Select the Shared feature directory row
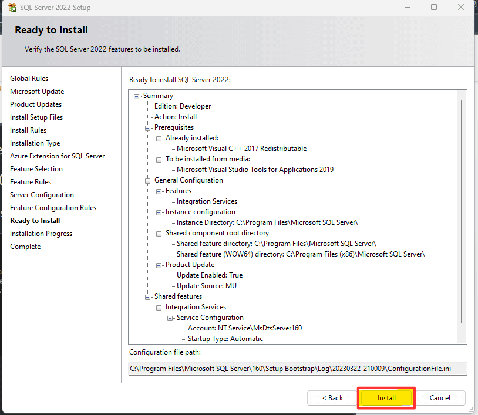The height and width of the screenshot is (415, 478). [x=276, y=244]
